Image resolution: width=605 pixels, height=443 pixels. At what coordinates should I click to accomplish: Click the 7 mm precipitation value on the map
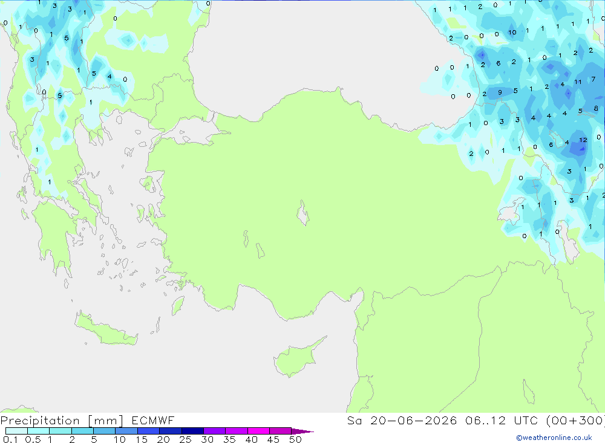(594, 79)
